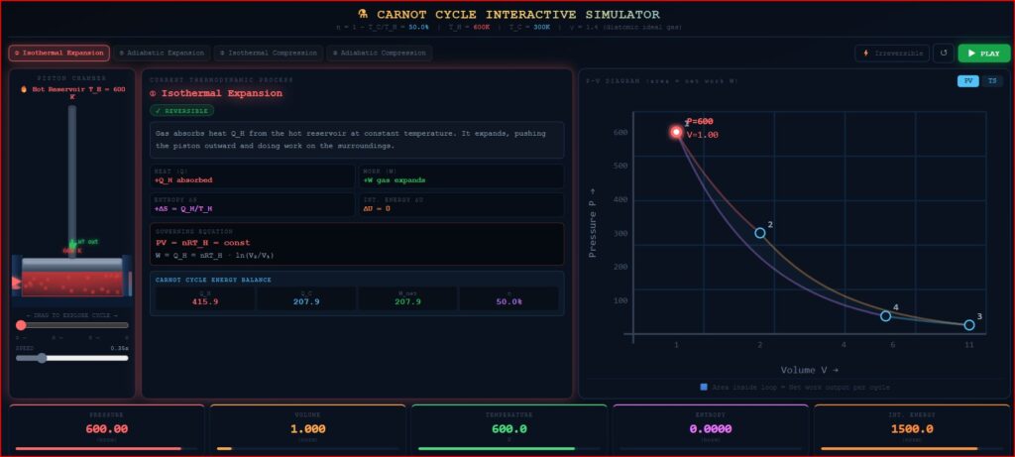Switch the diagram to TS view
The height and width of the screenshot is (457, 1015).
pos(991,81)
